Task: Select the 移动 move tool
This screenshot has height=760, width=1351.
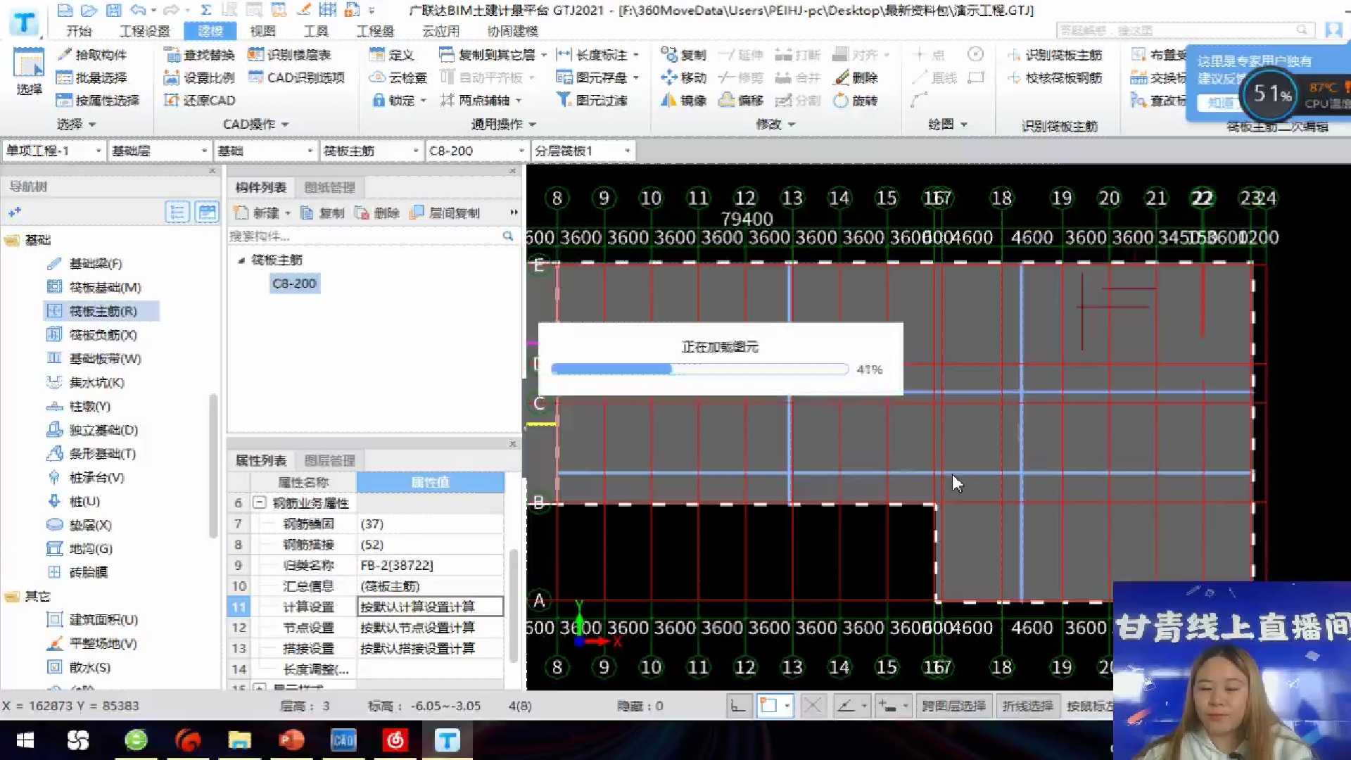Action: pyautogui.click(x=683, y=77)
